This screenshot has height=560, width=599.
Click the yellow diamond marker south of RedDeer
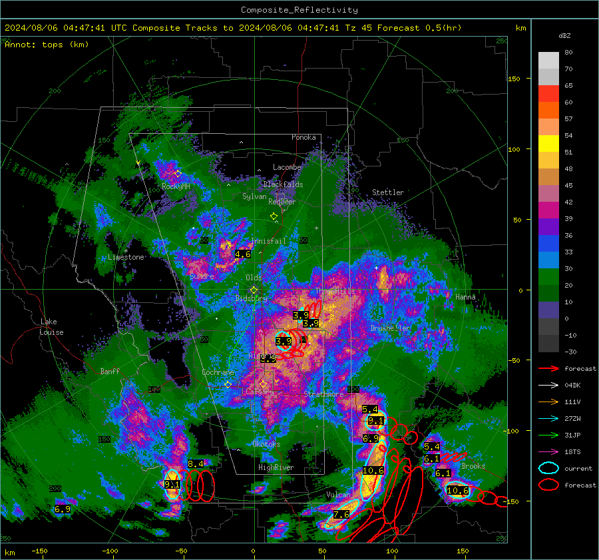point(274,216)
